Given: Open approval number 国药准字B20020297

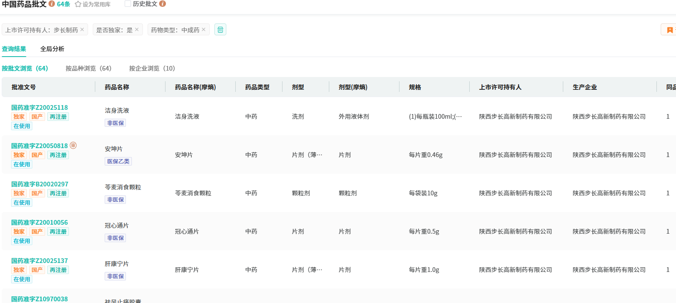Looking at the screenshot, I should tap(40, 184).
